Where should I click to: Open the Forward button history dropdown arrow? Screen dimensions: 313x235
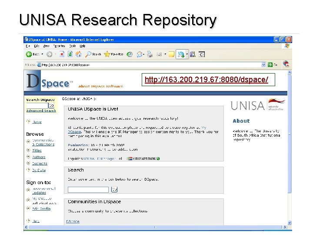point(55,54)
